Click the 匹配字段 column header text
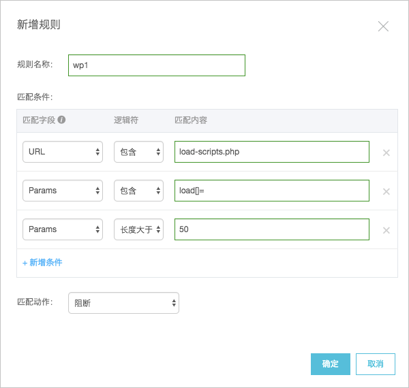Viewport: 409px width, 388px height. tap(39, 120)
